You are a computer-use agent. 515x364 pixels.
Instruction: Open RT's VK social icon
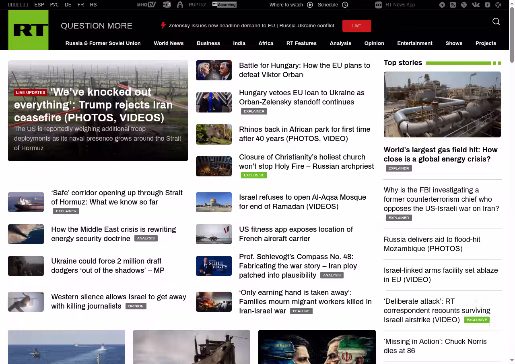[476, 5]
